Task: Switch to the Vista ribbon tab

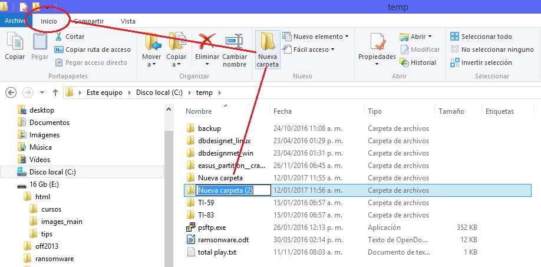Action: pos(128,21)
